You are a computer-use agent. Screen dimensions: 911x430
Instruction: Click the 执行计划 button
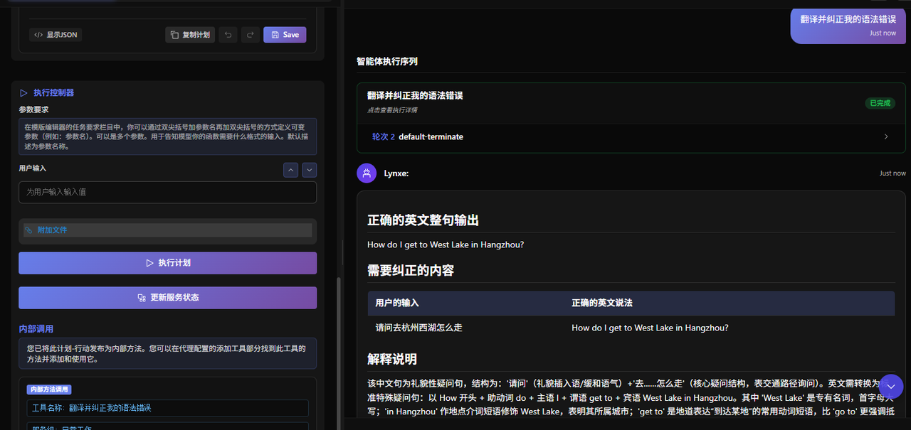coord(167,263)
